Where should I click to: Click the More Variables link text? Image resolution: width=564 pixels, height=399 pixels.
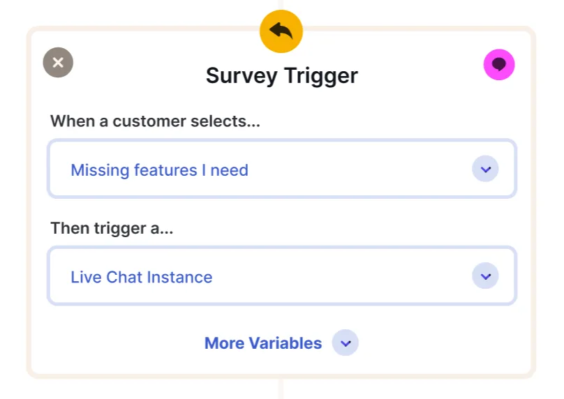pyautogui.click(x=263, y=343)
